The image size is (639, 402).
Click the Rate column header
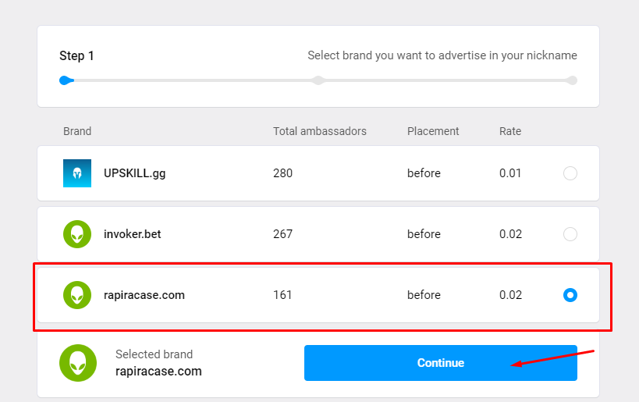click(x=510, y=131)
